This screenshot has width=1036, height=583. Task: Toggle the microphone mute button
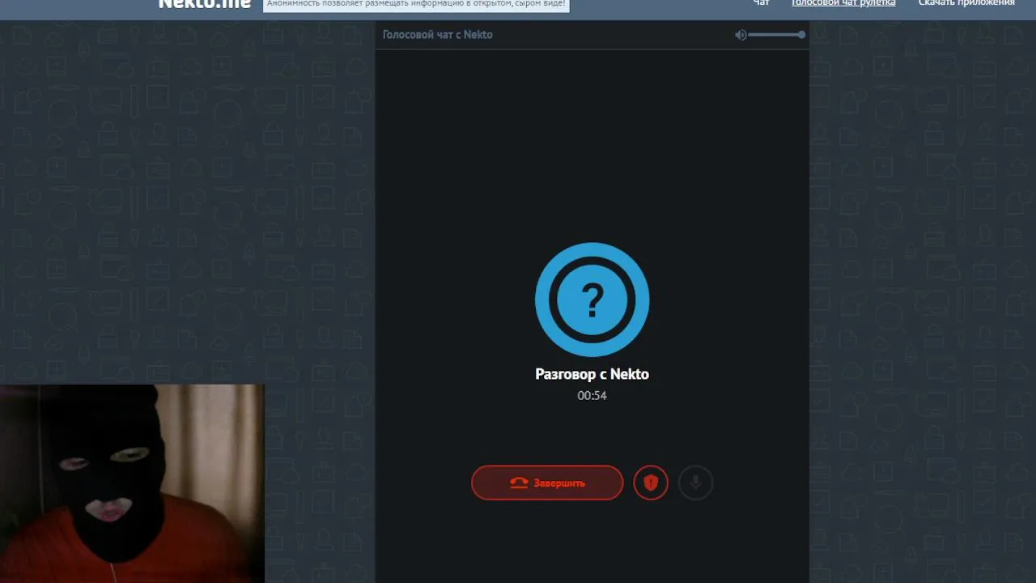pyautogui.click(x=695, y=483)
